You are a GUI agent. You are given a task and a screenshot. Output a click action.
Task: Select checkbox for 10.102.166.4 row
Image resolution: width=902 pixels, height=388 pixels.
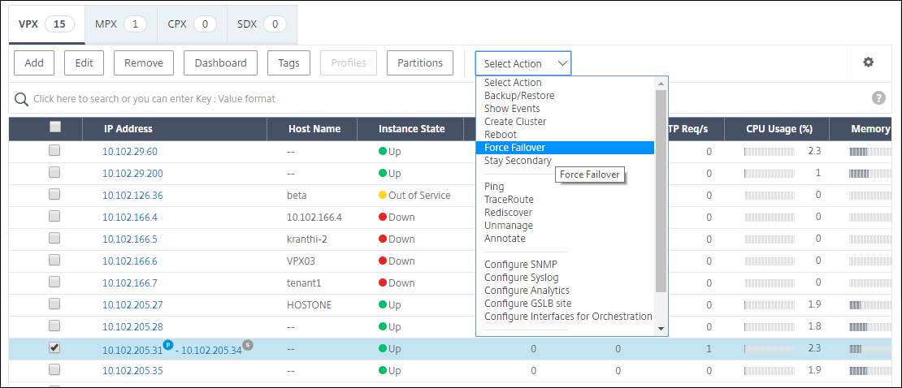coord(54,216)
